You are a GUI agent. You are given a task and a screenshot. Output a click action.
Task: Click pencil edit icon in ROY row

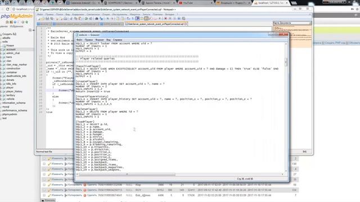pos(49,190)
